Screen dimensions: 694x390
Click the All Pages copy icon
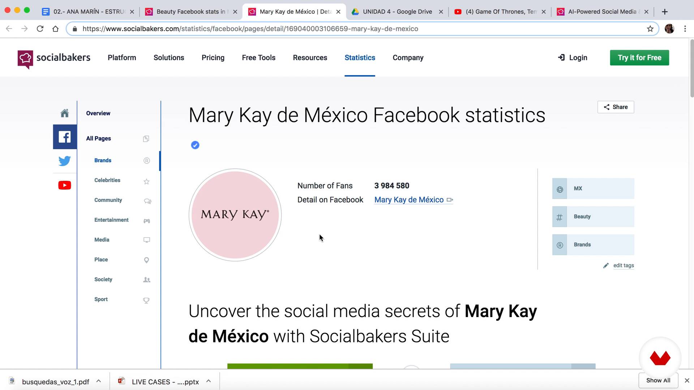[146, 139]
